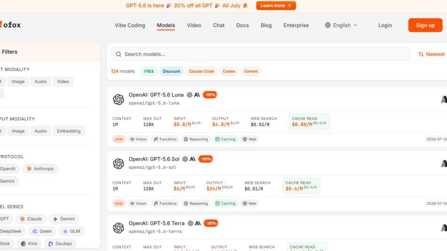Image resolution: width=447 pixels, height=251 pixels.
Task: Toggle the Claude Code filter chip
Action: coord(201,71)
